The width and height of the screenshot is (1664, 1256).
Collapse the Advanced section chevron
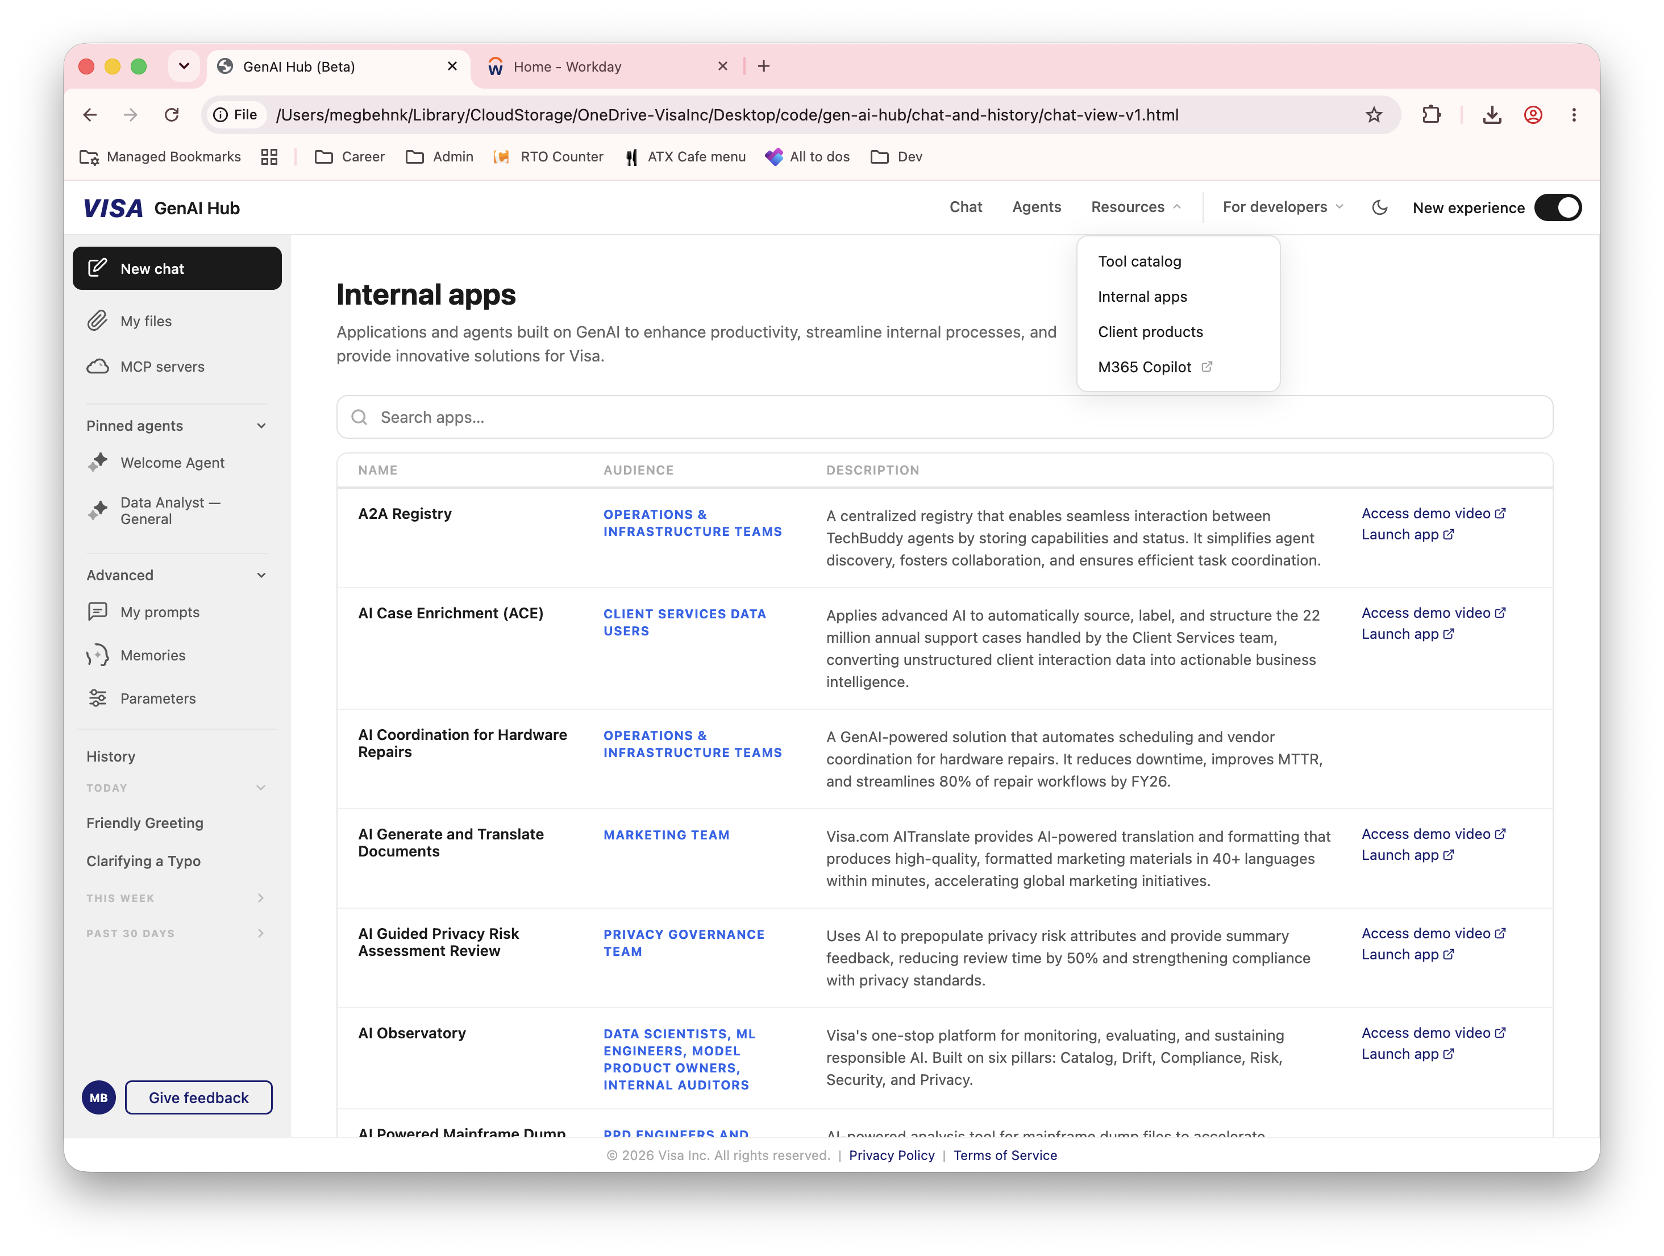click(x=261, y=575)
